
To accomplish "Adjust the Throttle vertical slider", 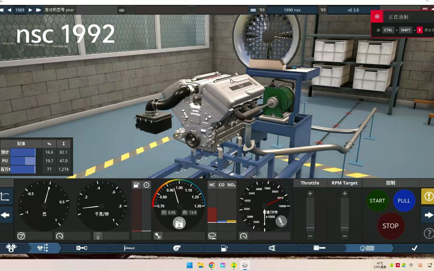I will point(310,215).
